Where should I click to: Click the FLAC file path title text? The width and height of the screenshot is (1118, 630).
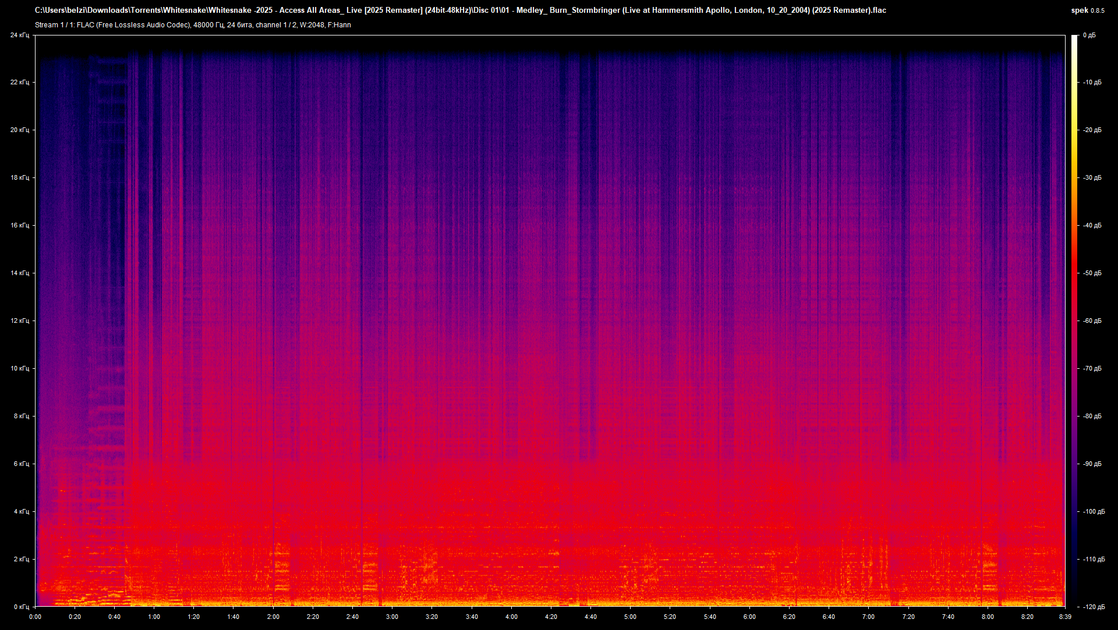pyautogui.click(x=460, y=10)
